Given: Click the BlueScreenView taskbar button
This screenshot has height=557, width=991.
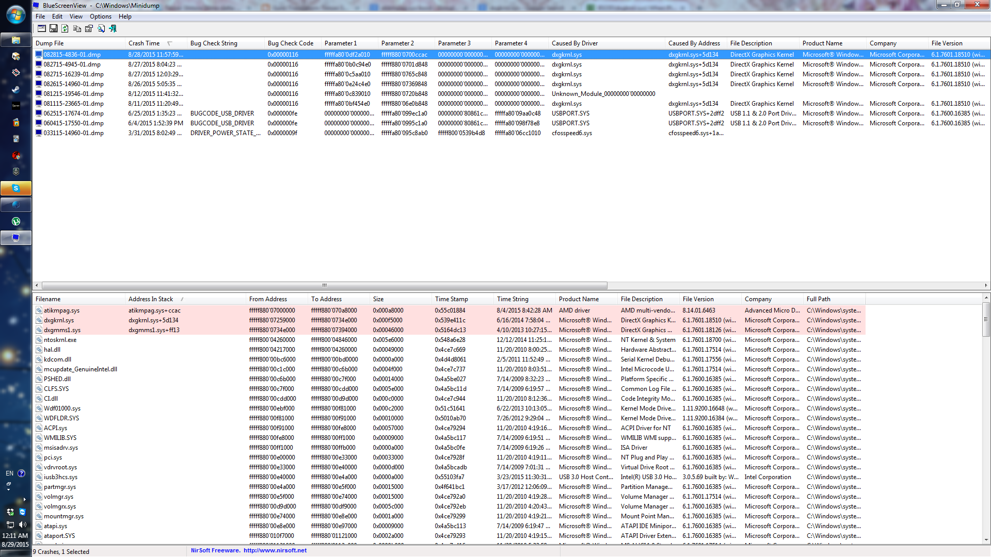Looking at the screenshot, I should (16, 238).
